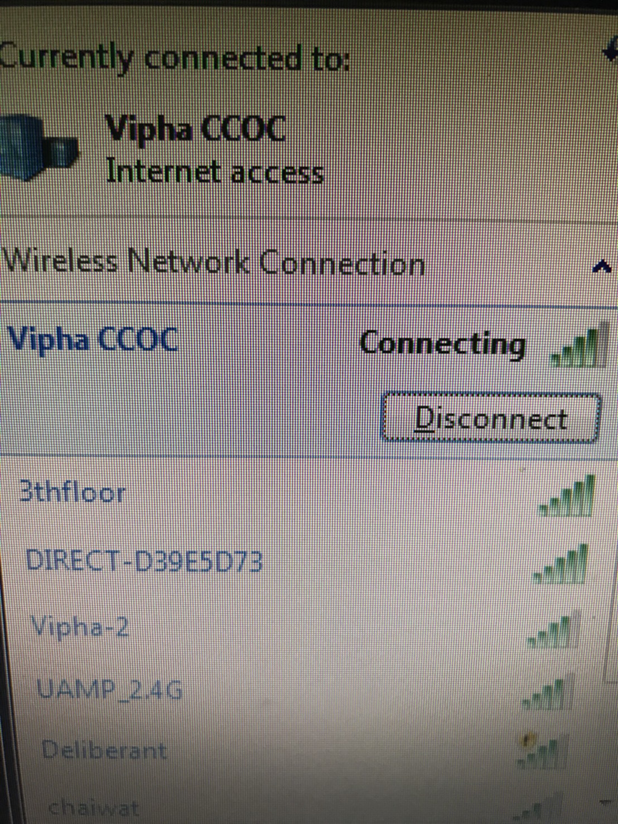Click the Deliberant unsecured signal icon
The height and width of the screenshot is (824, 618).
click(541, 750)
